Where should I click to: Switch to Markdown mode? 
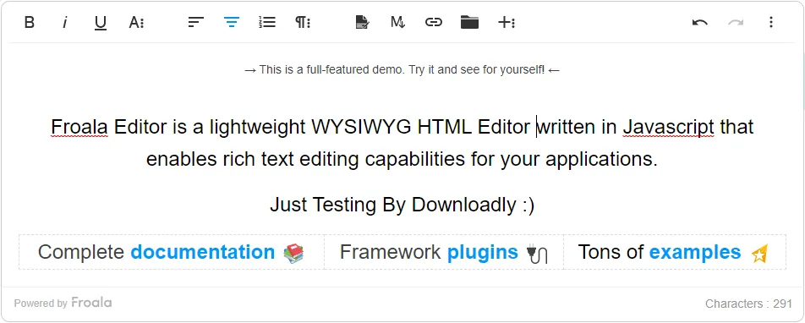click(398, 22)
